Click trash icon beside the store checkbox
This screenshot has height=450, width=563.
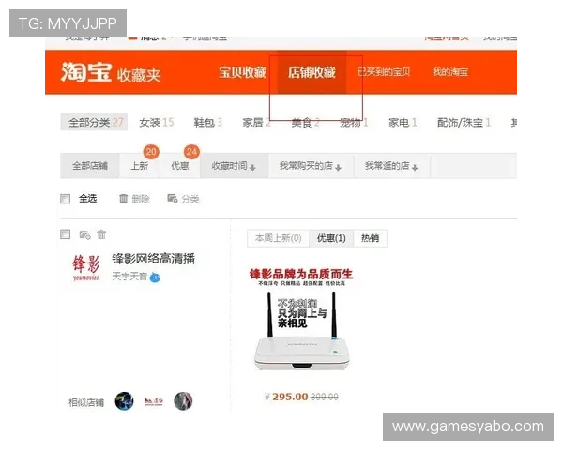[101, 234]
